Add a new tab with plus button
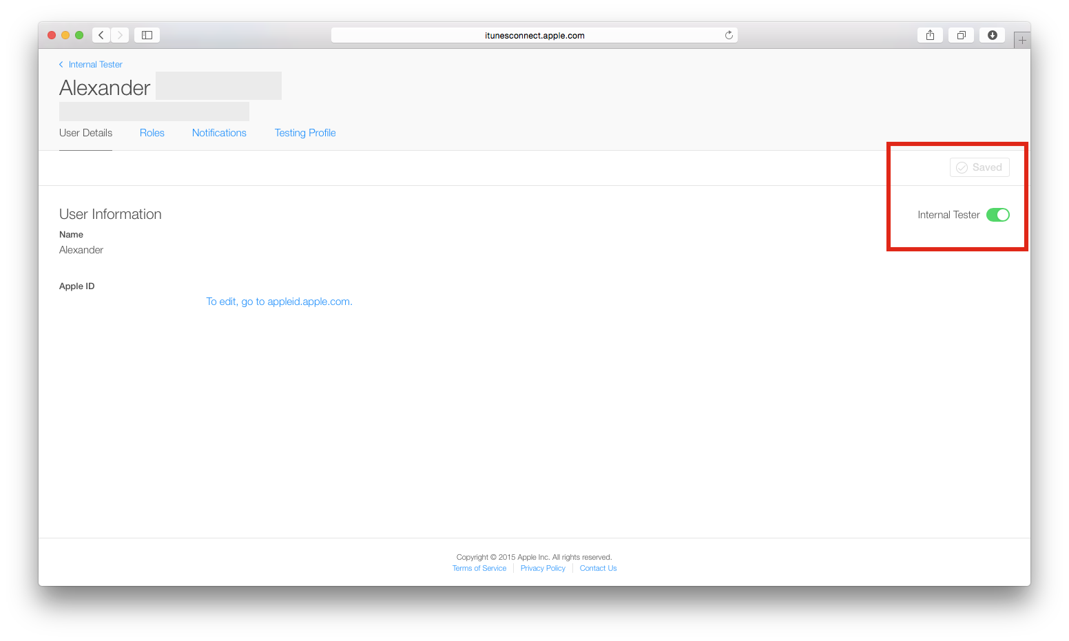Screen dimensions: 1069x641 tap(1022, 41)
